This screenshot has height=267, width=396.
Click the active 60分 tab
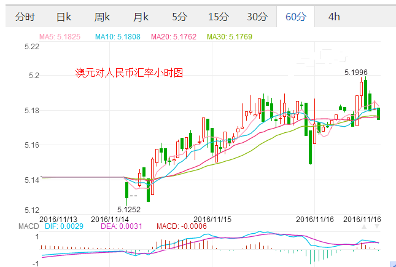pos(295,17)
